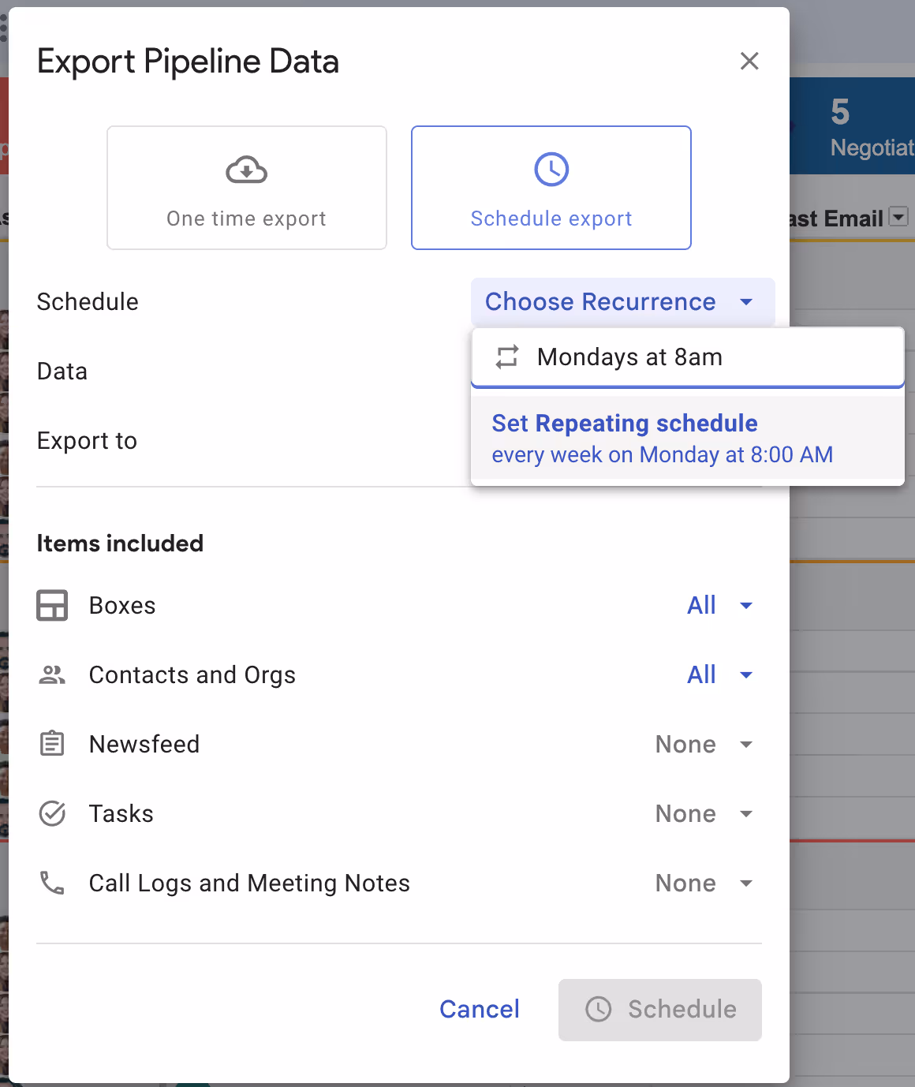Click the Tasks checkmark icon

[x=52, y=813]
